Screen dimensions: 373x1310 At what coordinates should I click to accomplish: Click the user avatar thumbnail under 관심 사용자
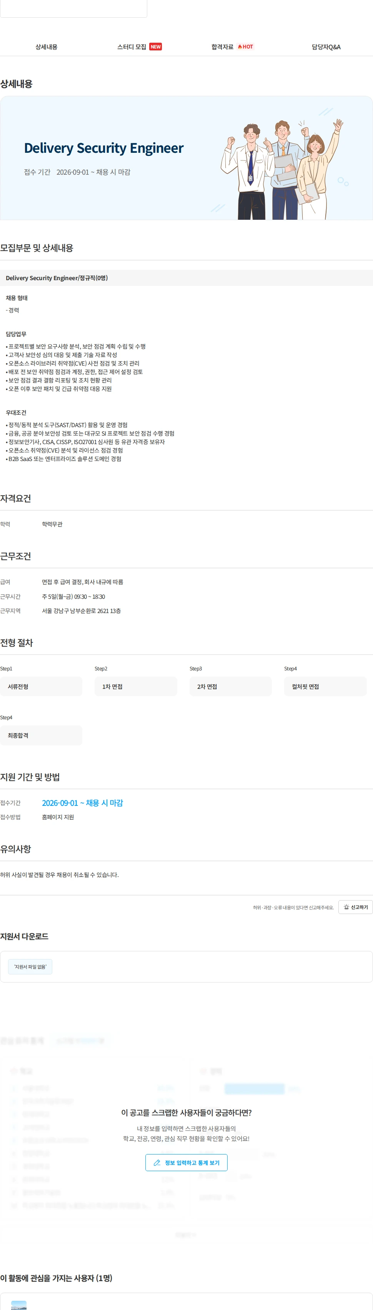click(19, 1305)
